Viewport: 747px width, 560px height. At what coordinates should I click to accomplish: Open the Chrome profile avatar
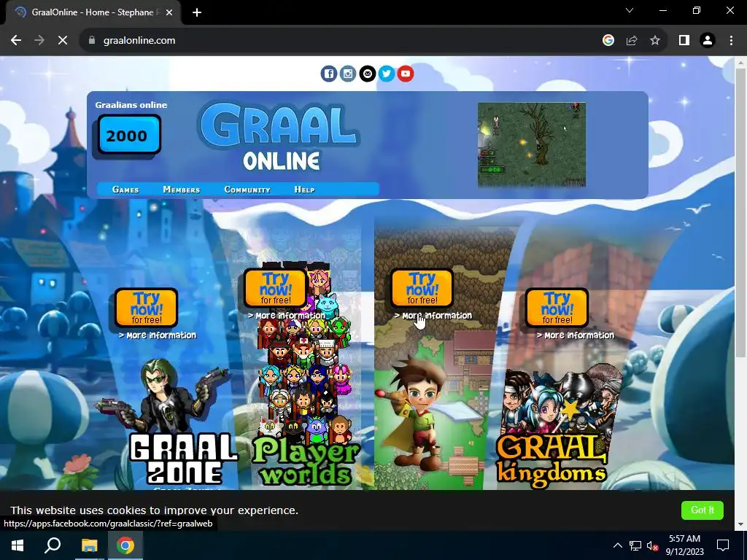(x=708, y=41)
